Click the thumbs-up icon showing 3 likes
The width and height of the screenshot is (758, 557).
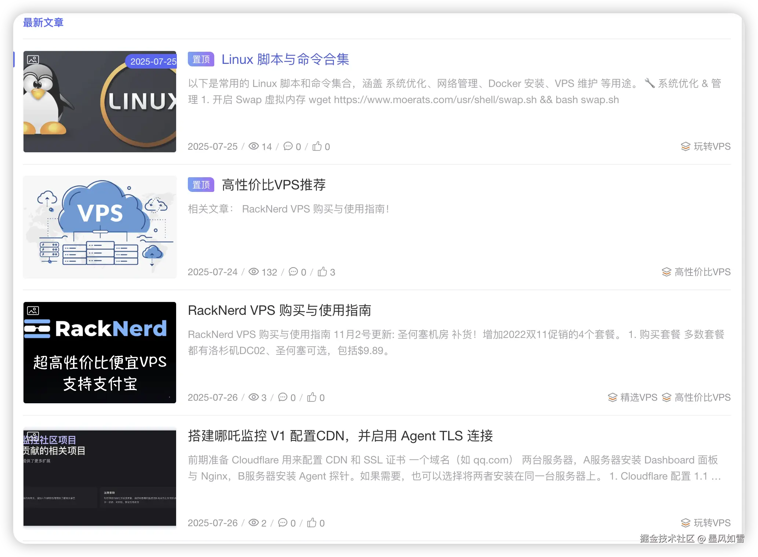(322, 272)
